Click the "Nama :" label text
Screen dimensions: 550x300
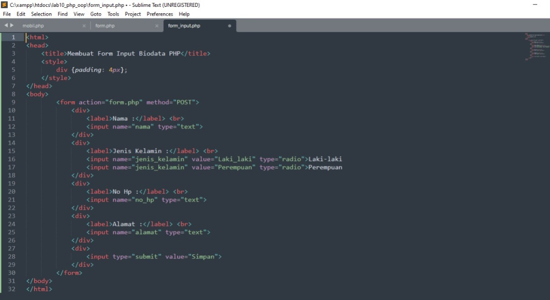pos(124,119)
